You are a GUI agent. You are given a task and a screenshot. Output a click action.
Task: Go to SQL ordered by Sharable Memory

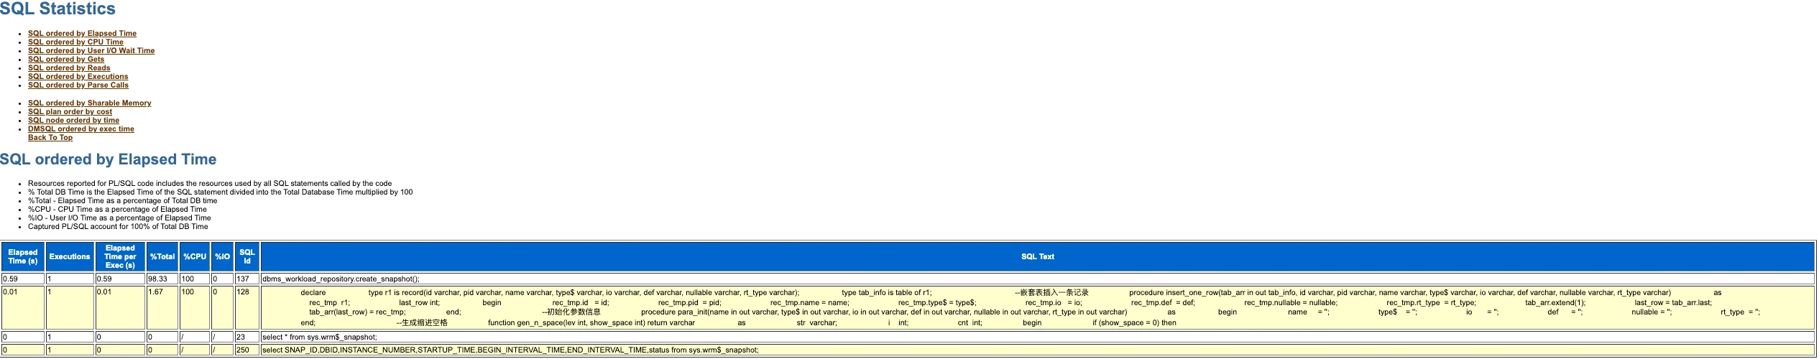coord(89,103)
